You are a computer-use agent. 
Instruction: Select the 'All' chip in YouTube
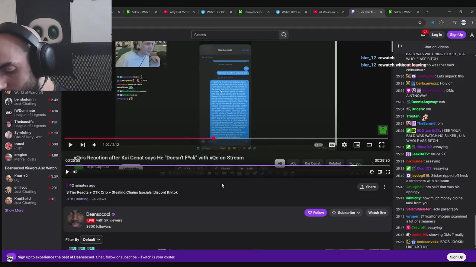pyautogui.click(x=280, y=163)
